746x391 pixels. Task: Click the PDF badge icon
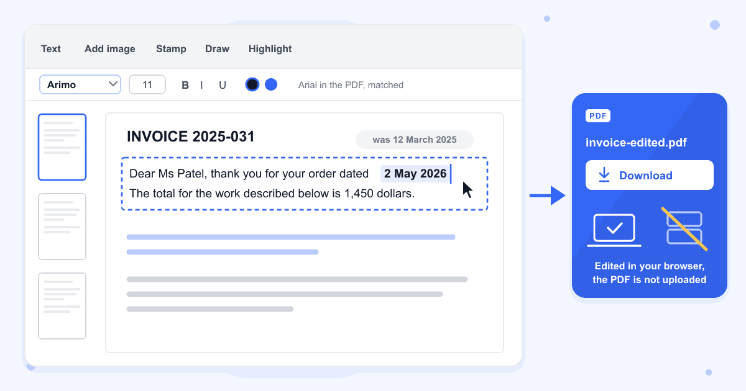pos(598,116)
